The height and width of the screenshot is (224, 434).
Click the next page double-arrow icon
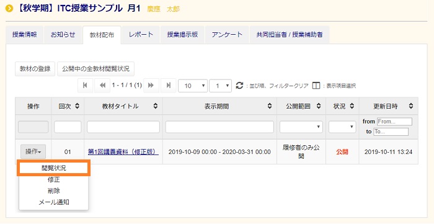pos(151,86)
